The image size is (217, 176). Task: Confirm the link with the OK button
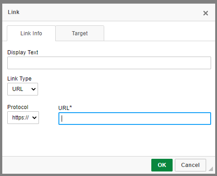(x=162, y=165)
